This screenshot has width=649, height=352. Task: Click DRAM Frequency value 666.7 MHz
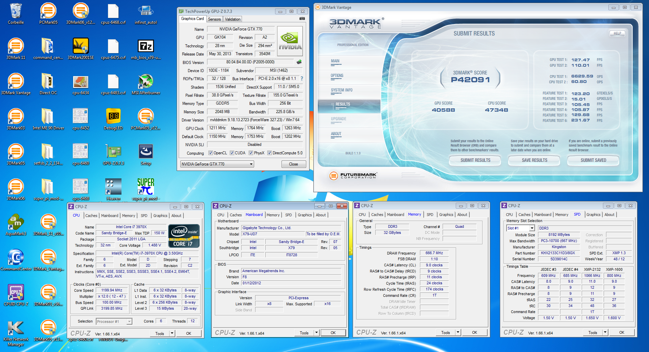pos(434,253)
